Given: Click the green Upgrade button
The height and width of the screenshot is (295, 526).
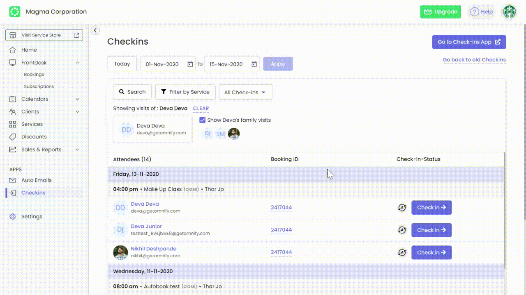Looking at the screenshot, I should (441, 12).
